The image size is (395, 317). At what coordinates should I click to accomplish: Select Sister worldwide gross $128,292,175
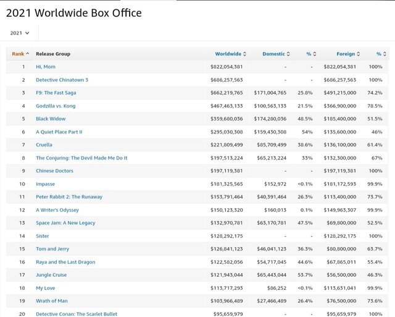click(x=227, y=236)
